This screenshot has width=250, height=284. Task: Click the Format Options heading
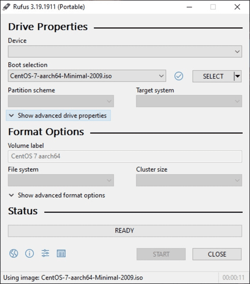pos(46,132)
